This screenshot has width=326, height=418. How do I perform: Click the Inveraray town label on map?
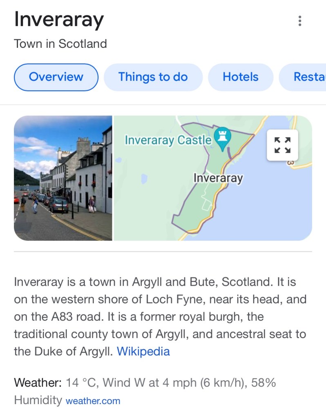(x=218, y=178)
